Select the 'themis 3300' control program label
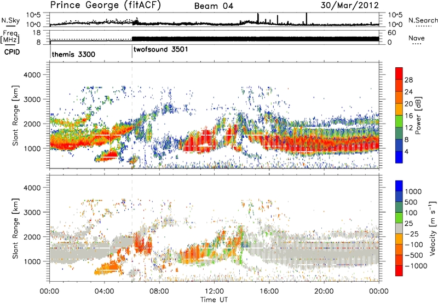 coord(73,54)
